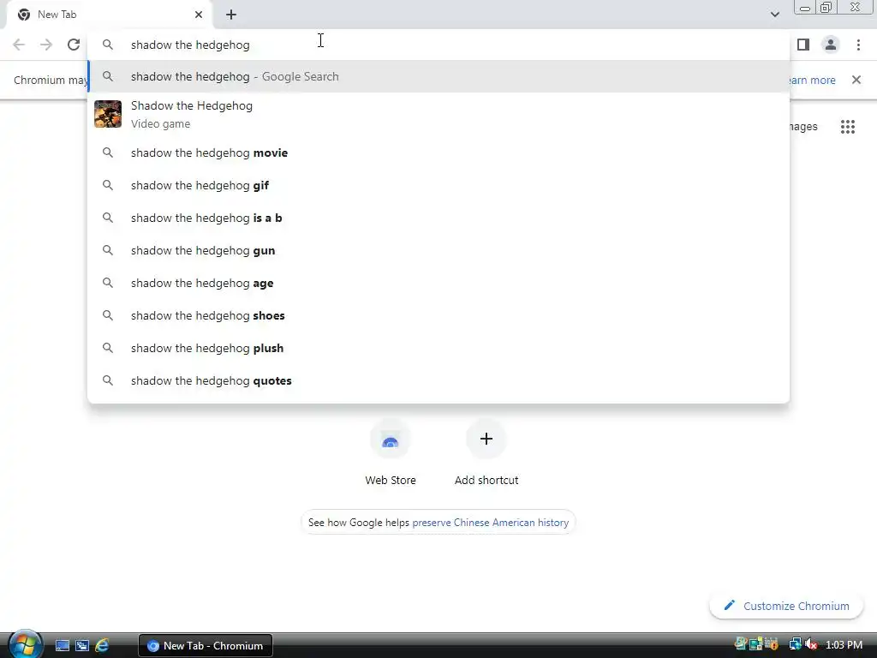Viewport: 877px width, 658px height.
Task: Open the Windows Start orb
Action: (24, 644)
